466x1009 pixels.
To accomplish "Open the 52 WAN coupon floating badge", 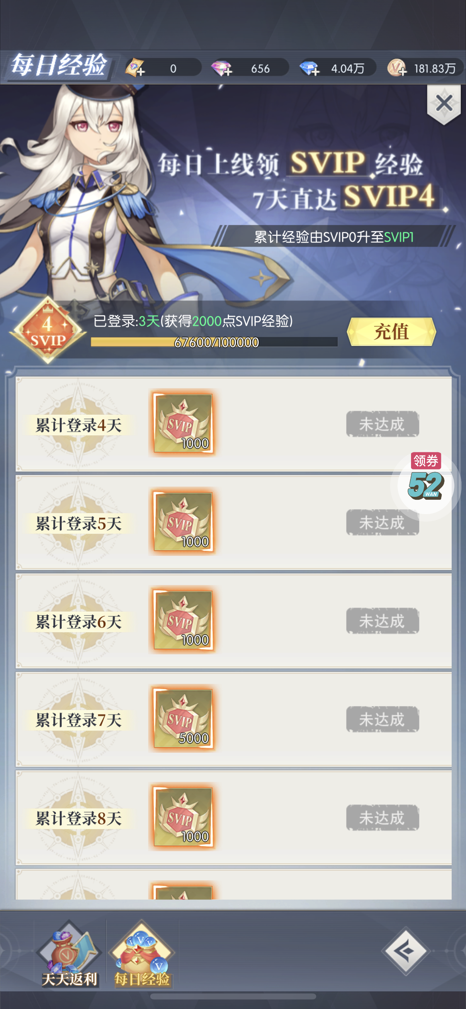I will [426, 482].
